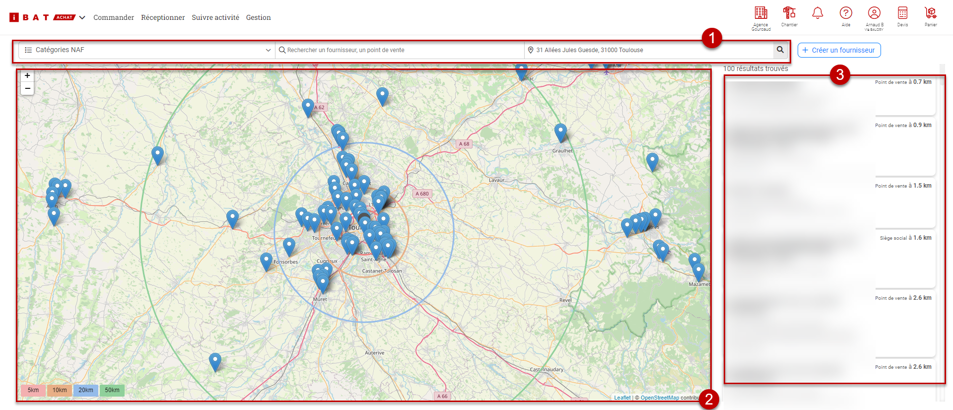Click the magnifier search button
Viewport: 953px width, 410px height.
coord(780,50)
